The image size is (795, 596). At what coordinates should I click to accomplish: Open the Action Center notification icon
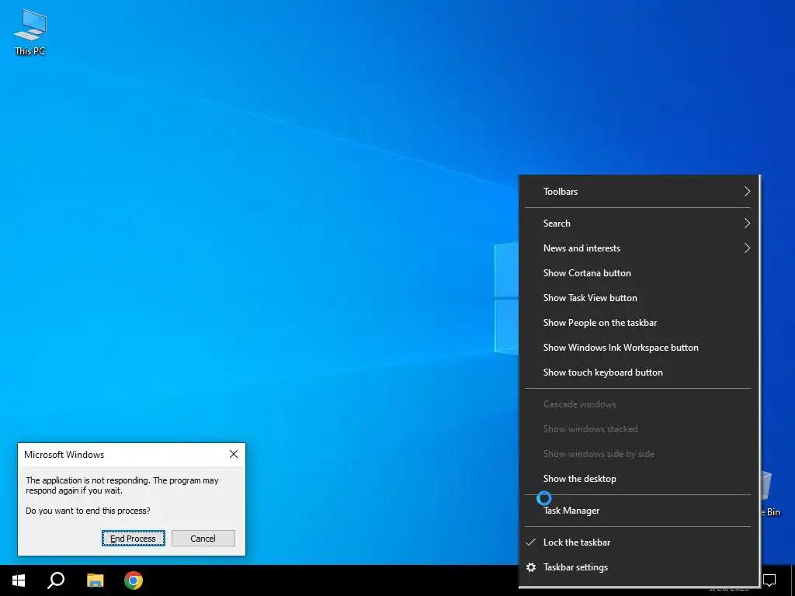pos(769,580)
